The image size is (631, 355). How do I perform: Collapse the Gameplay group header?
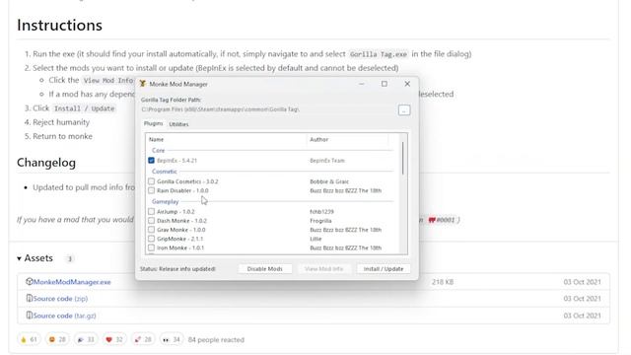pyautogui.click(x=166, y=201)
